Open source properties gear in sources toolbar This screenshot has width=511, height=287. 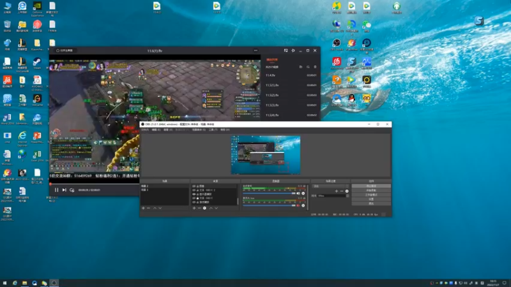(x=204, y=209)
